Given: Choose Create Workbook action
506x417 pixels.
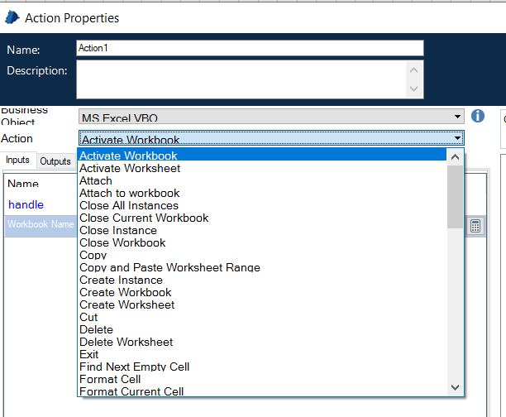Looking at the screenshot, I should coord(262,292).
